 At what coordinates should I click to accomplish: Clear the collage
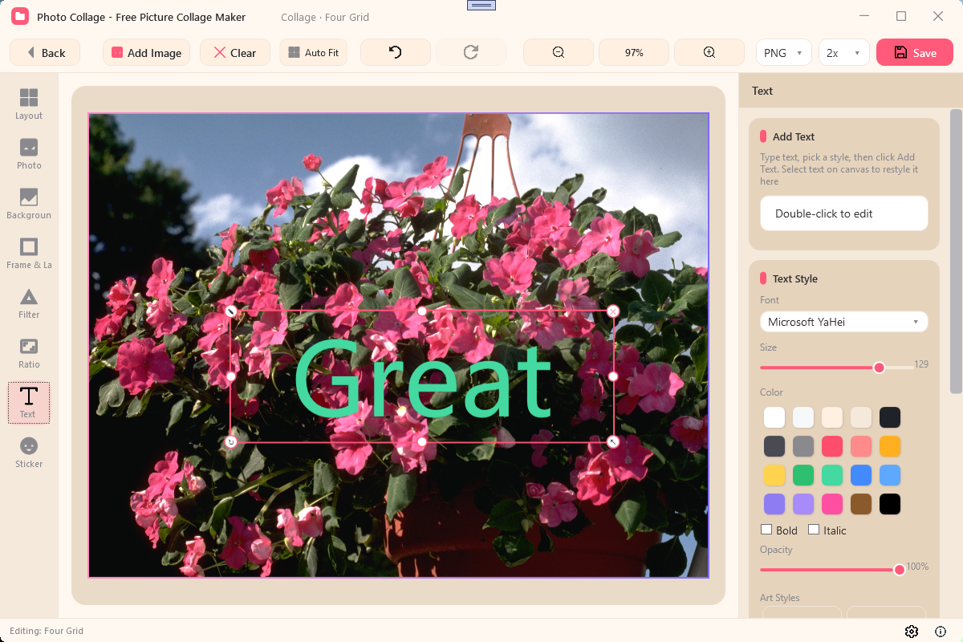click(235, 52)
